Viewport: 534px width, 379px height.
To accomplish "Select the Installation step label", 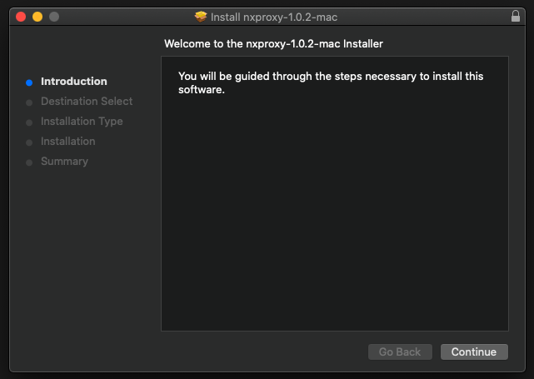I will point(68,142).
